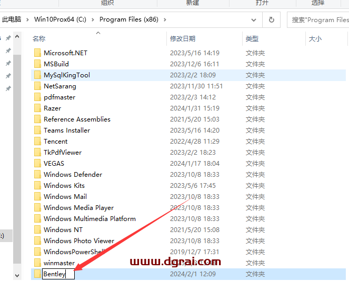Click the winmaster folder icon
Image resolution: width=349 pixels, height=281 pixels.
pyautogui.click(x=37, y=263)
